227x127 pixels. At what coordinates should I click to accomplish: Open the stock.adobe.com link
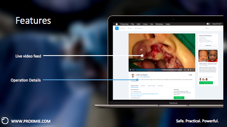coord(136,96)
